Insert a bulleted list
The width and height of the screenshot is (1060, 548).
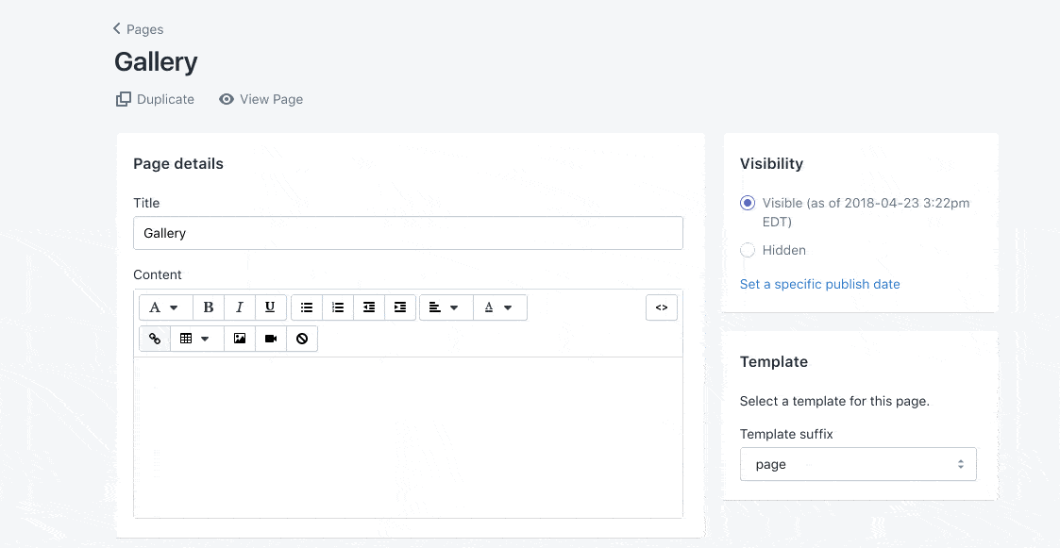(x=307, y=307)
